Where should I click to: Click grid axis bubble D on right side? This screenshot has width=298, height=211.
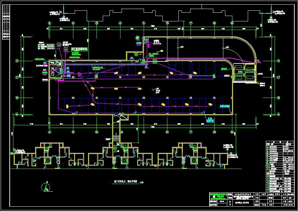(x=278, y=61)
